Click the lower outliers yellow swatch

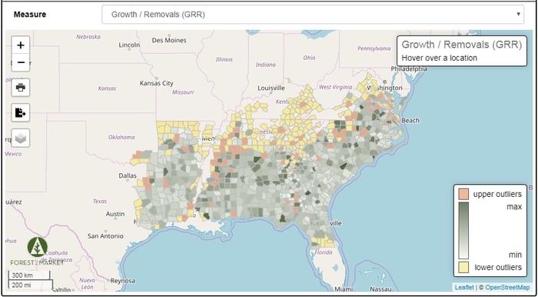click(x=463, y=267)
